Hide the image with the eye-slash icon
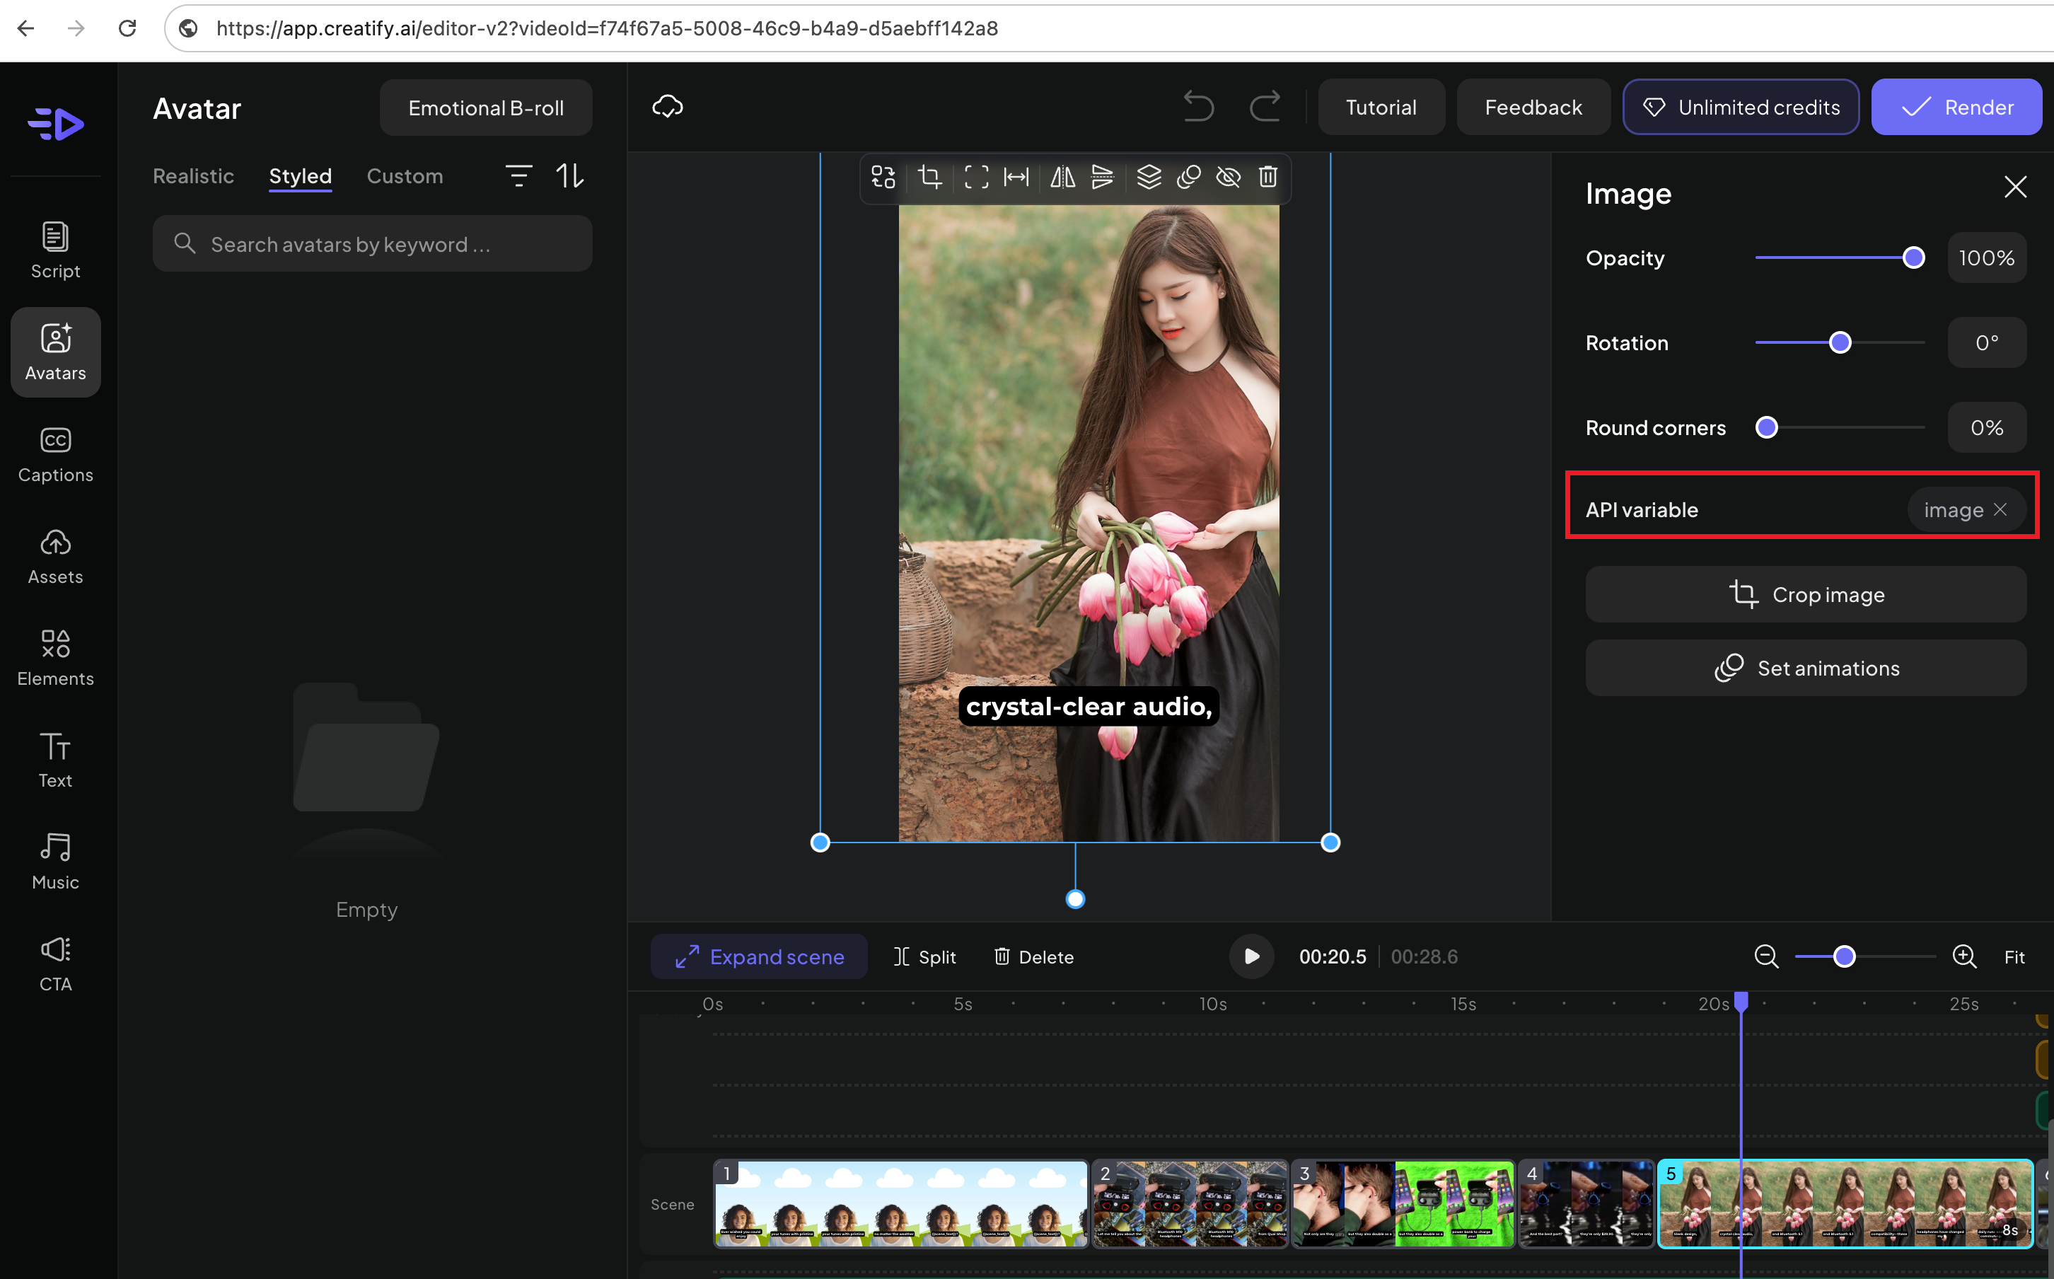This screenshot has width=2054, height=1279. (1228, 177)
